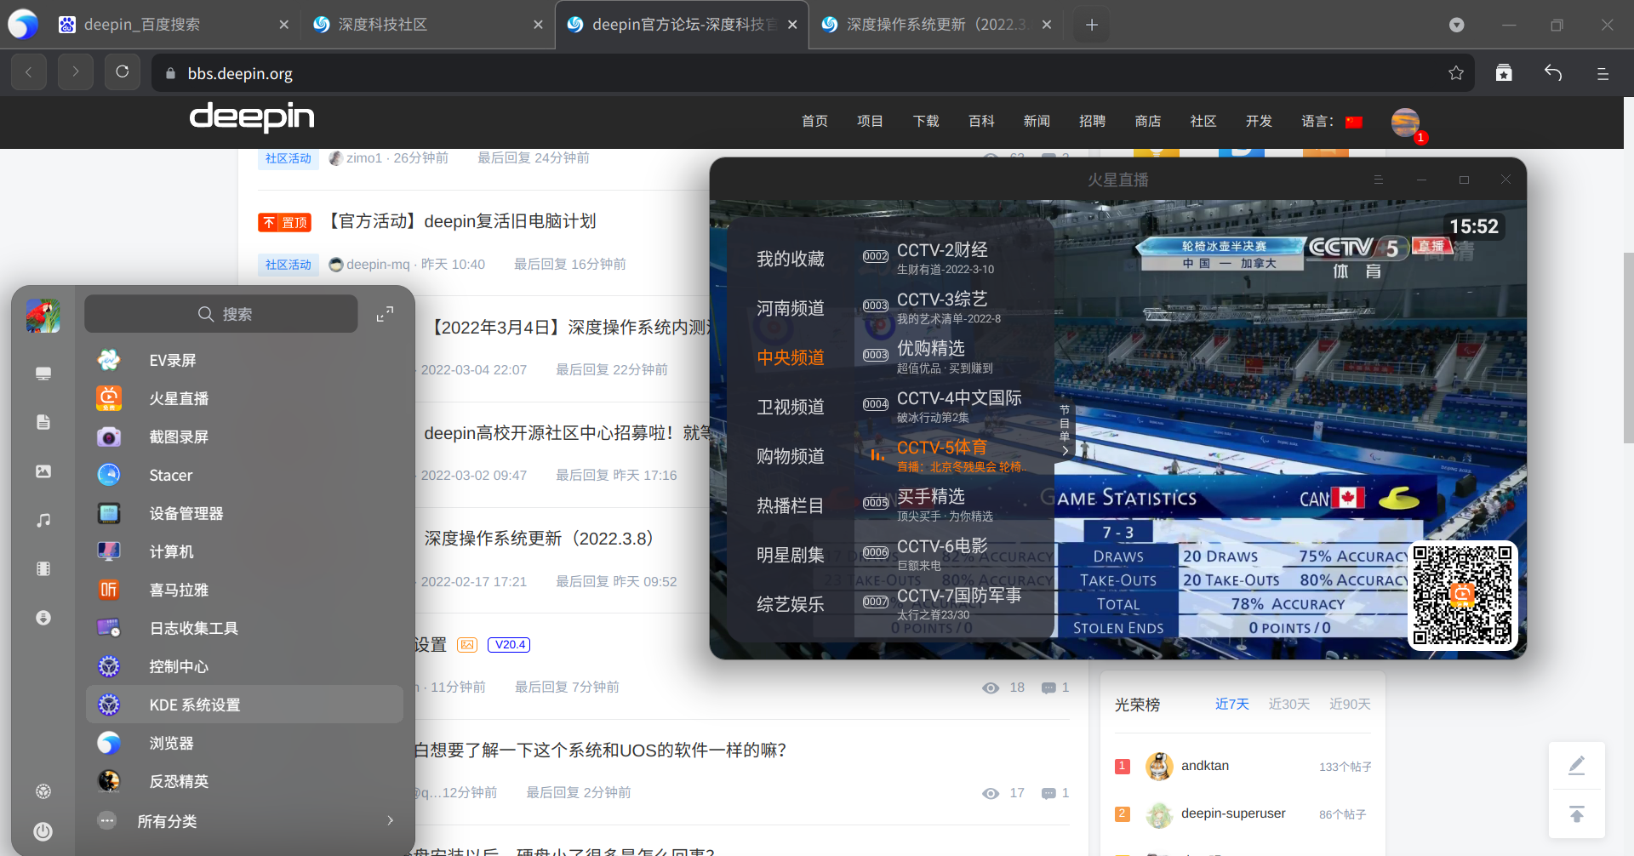Open 设备管理器 from the launcher
1634x856 pixels.
(185, 513)
